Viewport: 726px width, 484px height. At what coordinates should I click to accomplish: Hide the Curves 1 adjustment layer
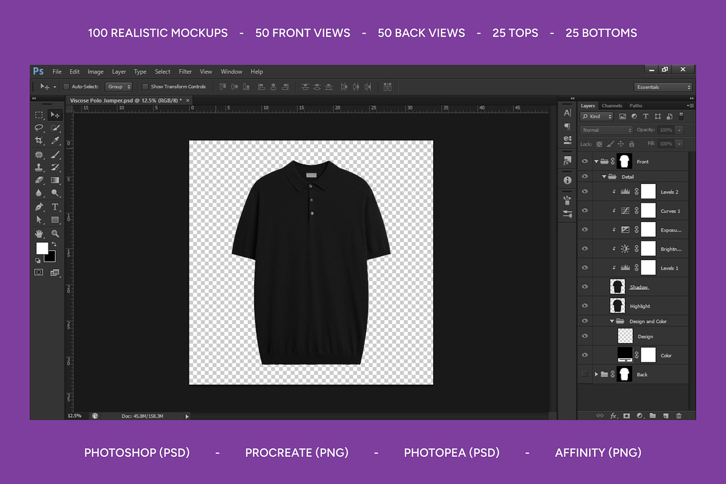click(584, 211)
